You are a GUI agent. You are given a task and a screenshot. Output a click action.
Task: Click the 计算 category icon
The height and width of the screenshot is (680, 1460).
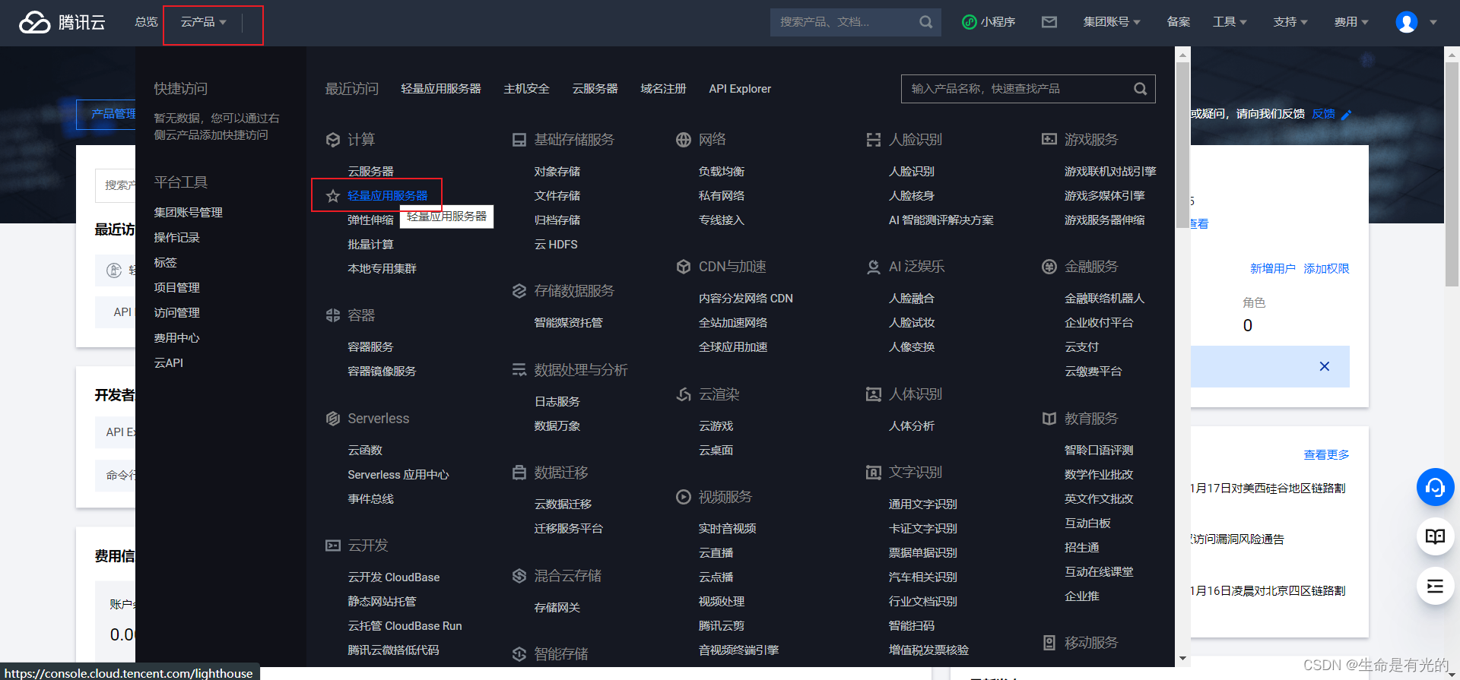pyautogui.click(x=333, y=140)
